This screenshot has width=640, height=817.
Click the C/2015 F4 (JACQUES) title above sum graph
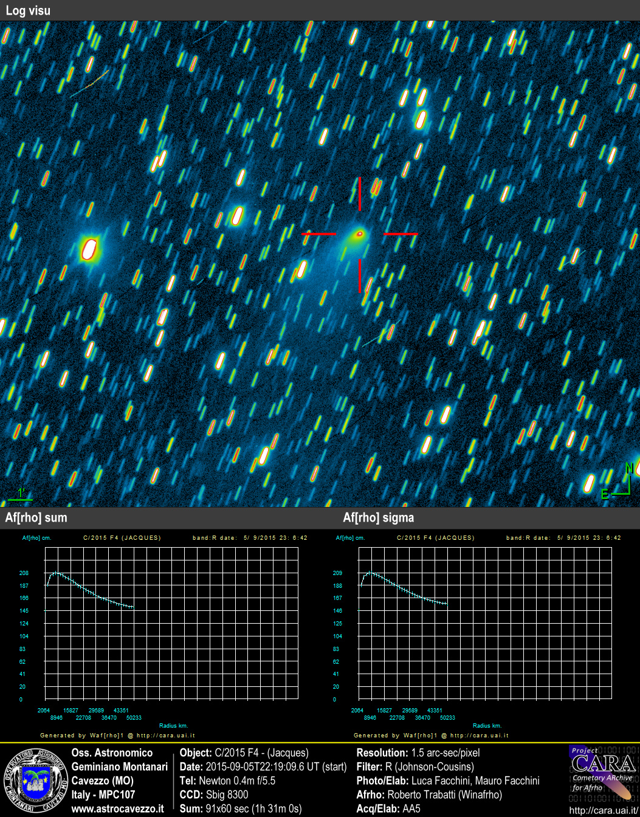pyautogui.click(x=122, y=538)
